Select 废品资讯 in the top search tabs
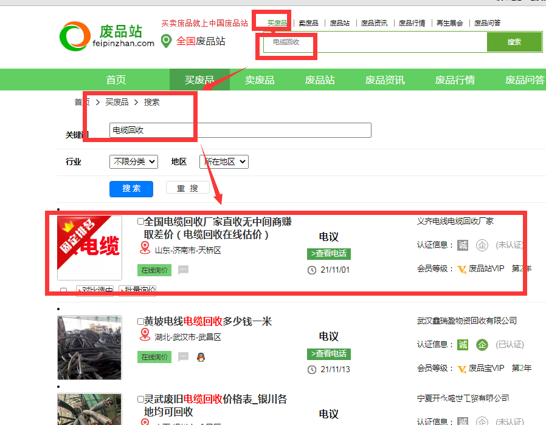Image resolution: width=546 pixels, height=425 pixels. tap(375, 23)
